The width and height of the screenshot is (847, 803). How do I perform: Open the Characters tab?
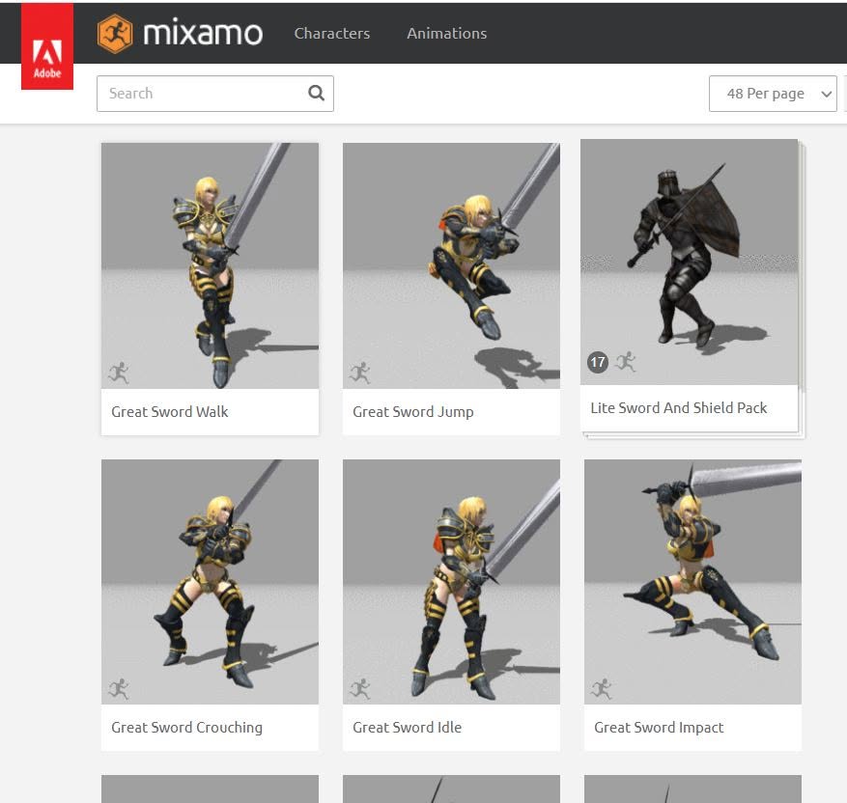(332, 34)
